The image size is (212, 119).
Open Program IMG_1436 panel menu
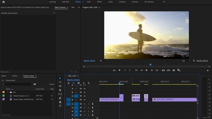point(99,7)
